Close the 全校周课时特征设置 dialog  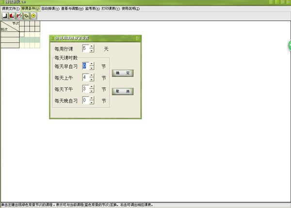click(138, 38)
